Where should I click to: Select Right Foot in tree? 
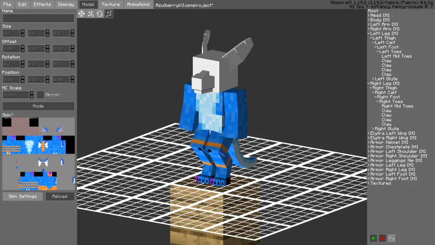pyautogui.click(x=389, y=97)
